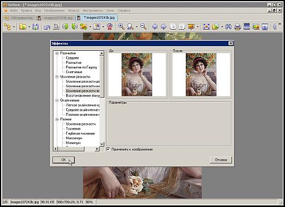Select "Тиснение" effect
The height and width of the screenshot is (207, 285).
point(73,129)
